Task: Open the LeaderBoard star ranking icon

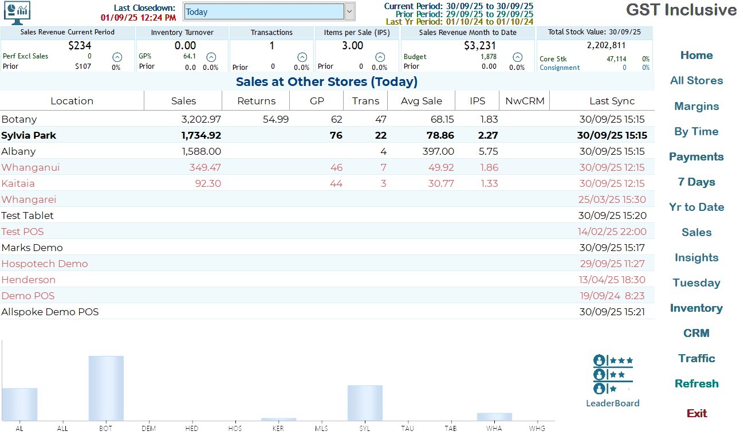Action: 613,374
